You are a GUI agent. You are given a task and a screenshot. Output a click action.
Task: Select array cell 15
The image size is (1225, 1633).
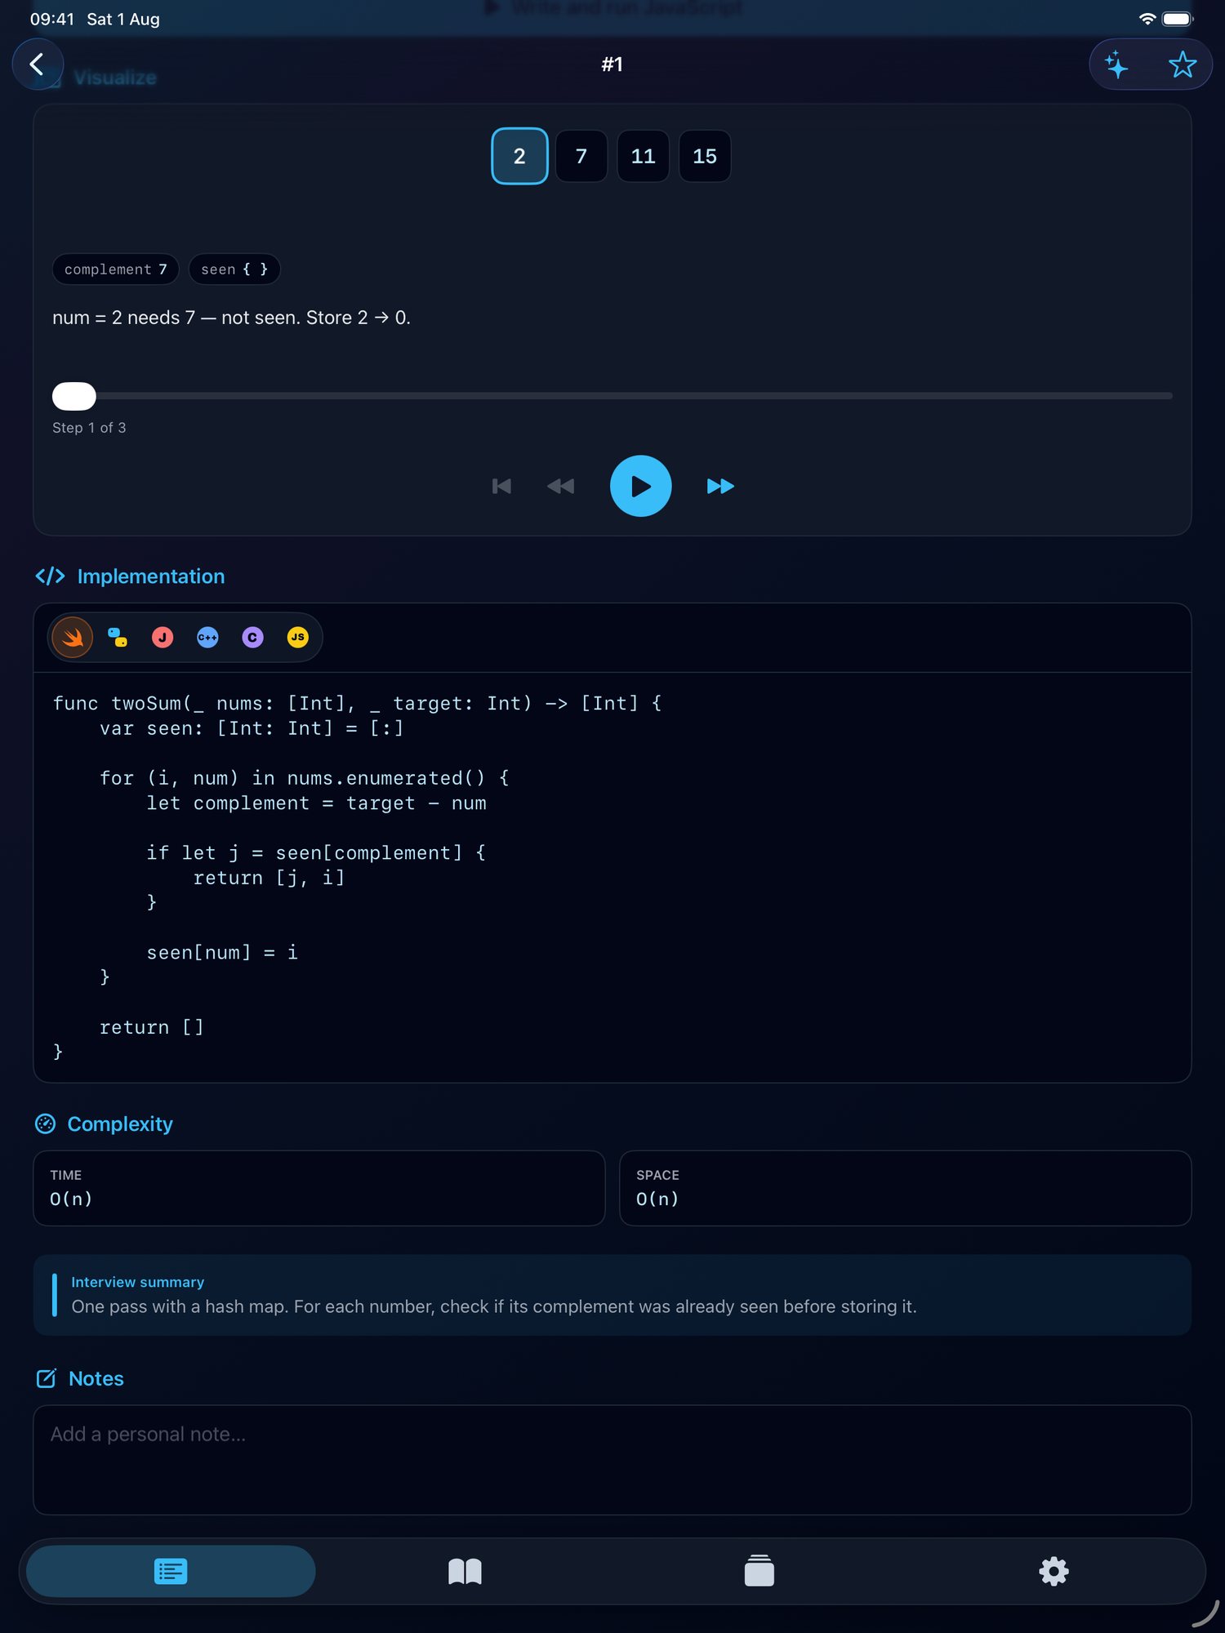pos(705,156)
